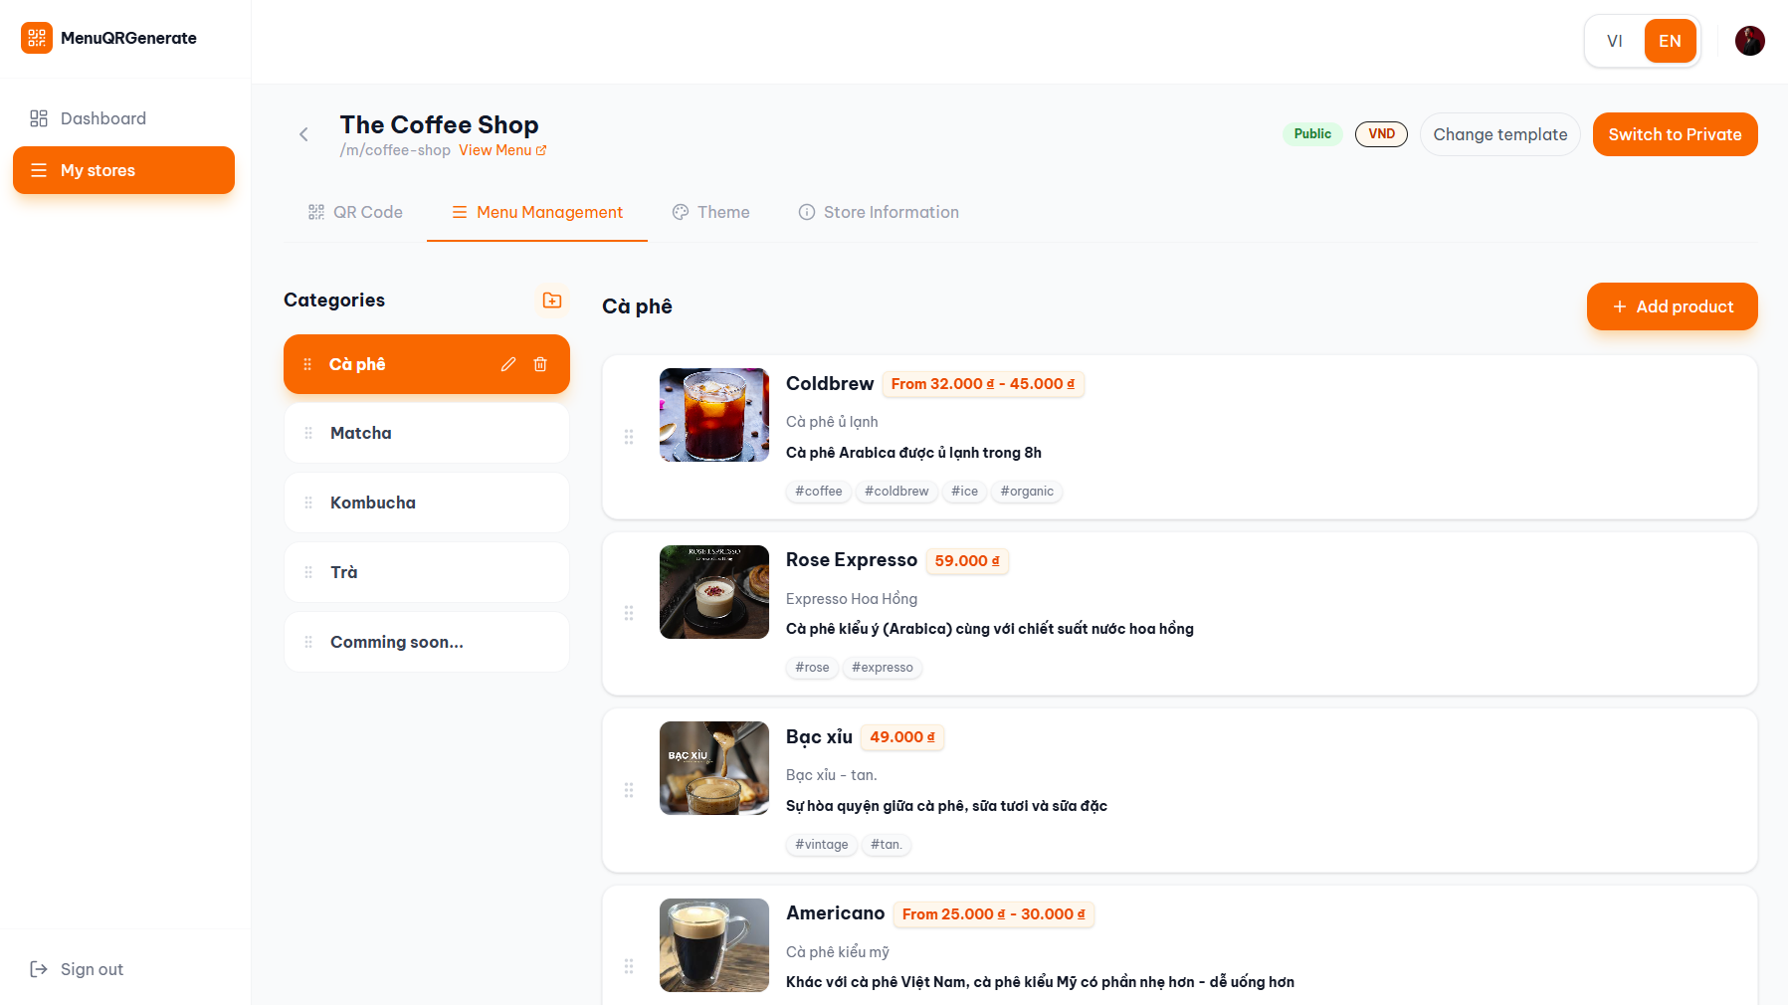Open the Coldbrew product thumbnail
The image size is (1788, 1005).
point(714,415)
